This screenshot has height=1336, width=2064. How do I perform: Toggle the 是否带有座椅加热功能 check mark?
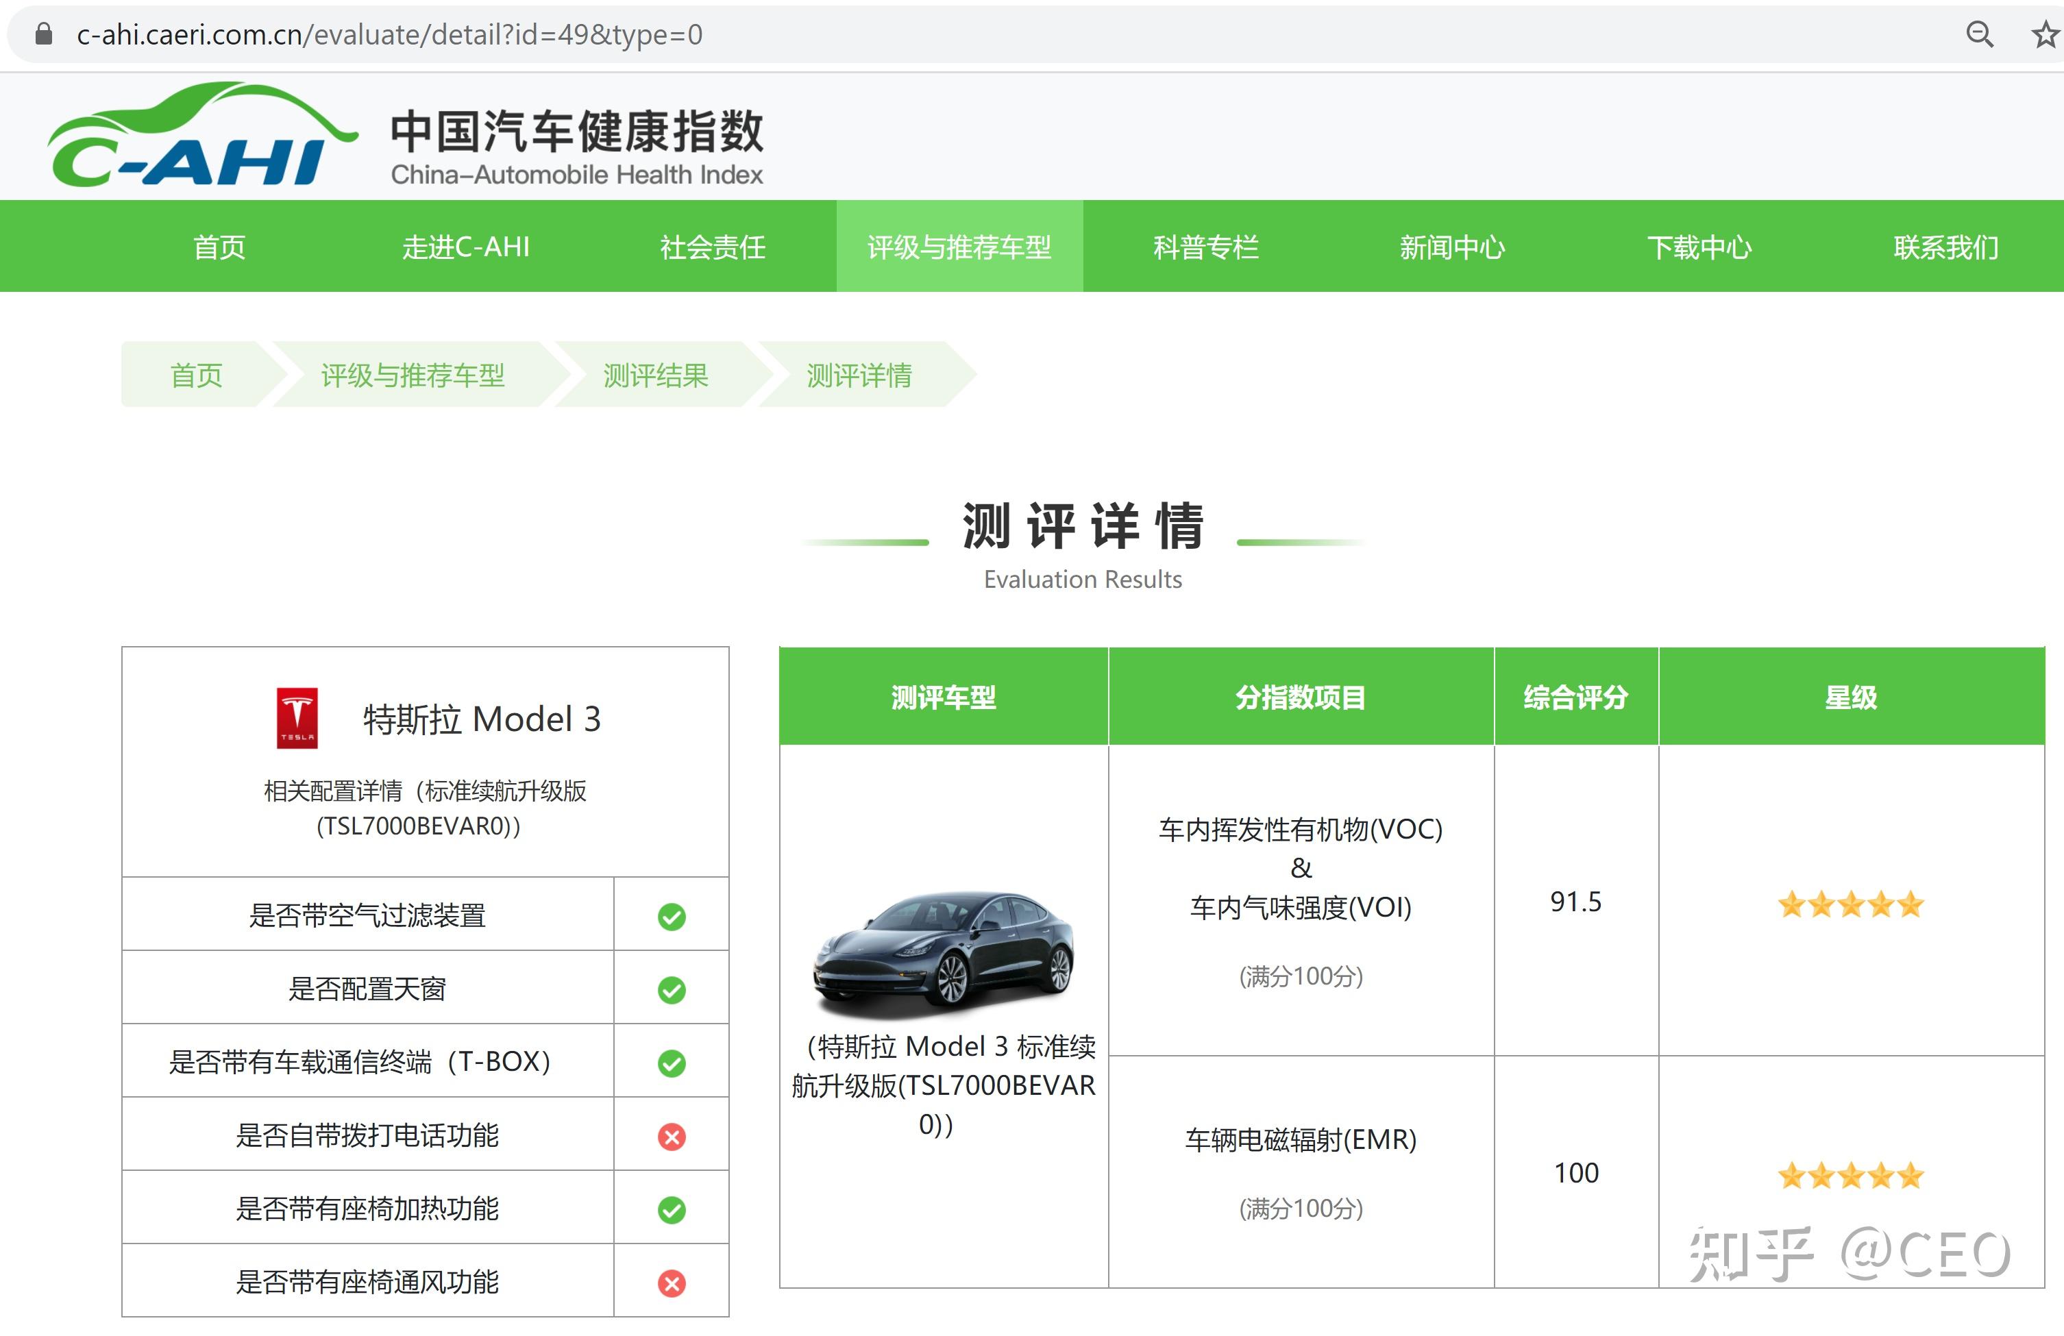click(670, 1208)
